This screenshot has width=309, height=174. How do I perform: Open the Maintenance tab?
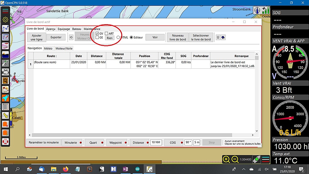pyautogui.click(x=92, y=29)
